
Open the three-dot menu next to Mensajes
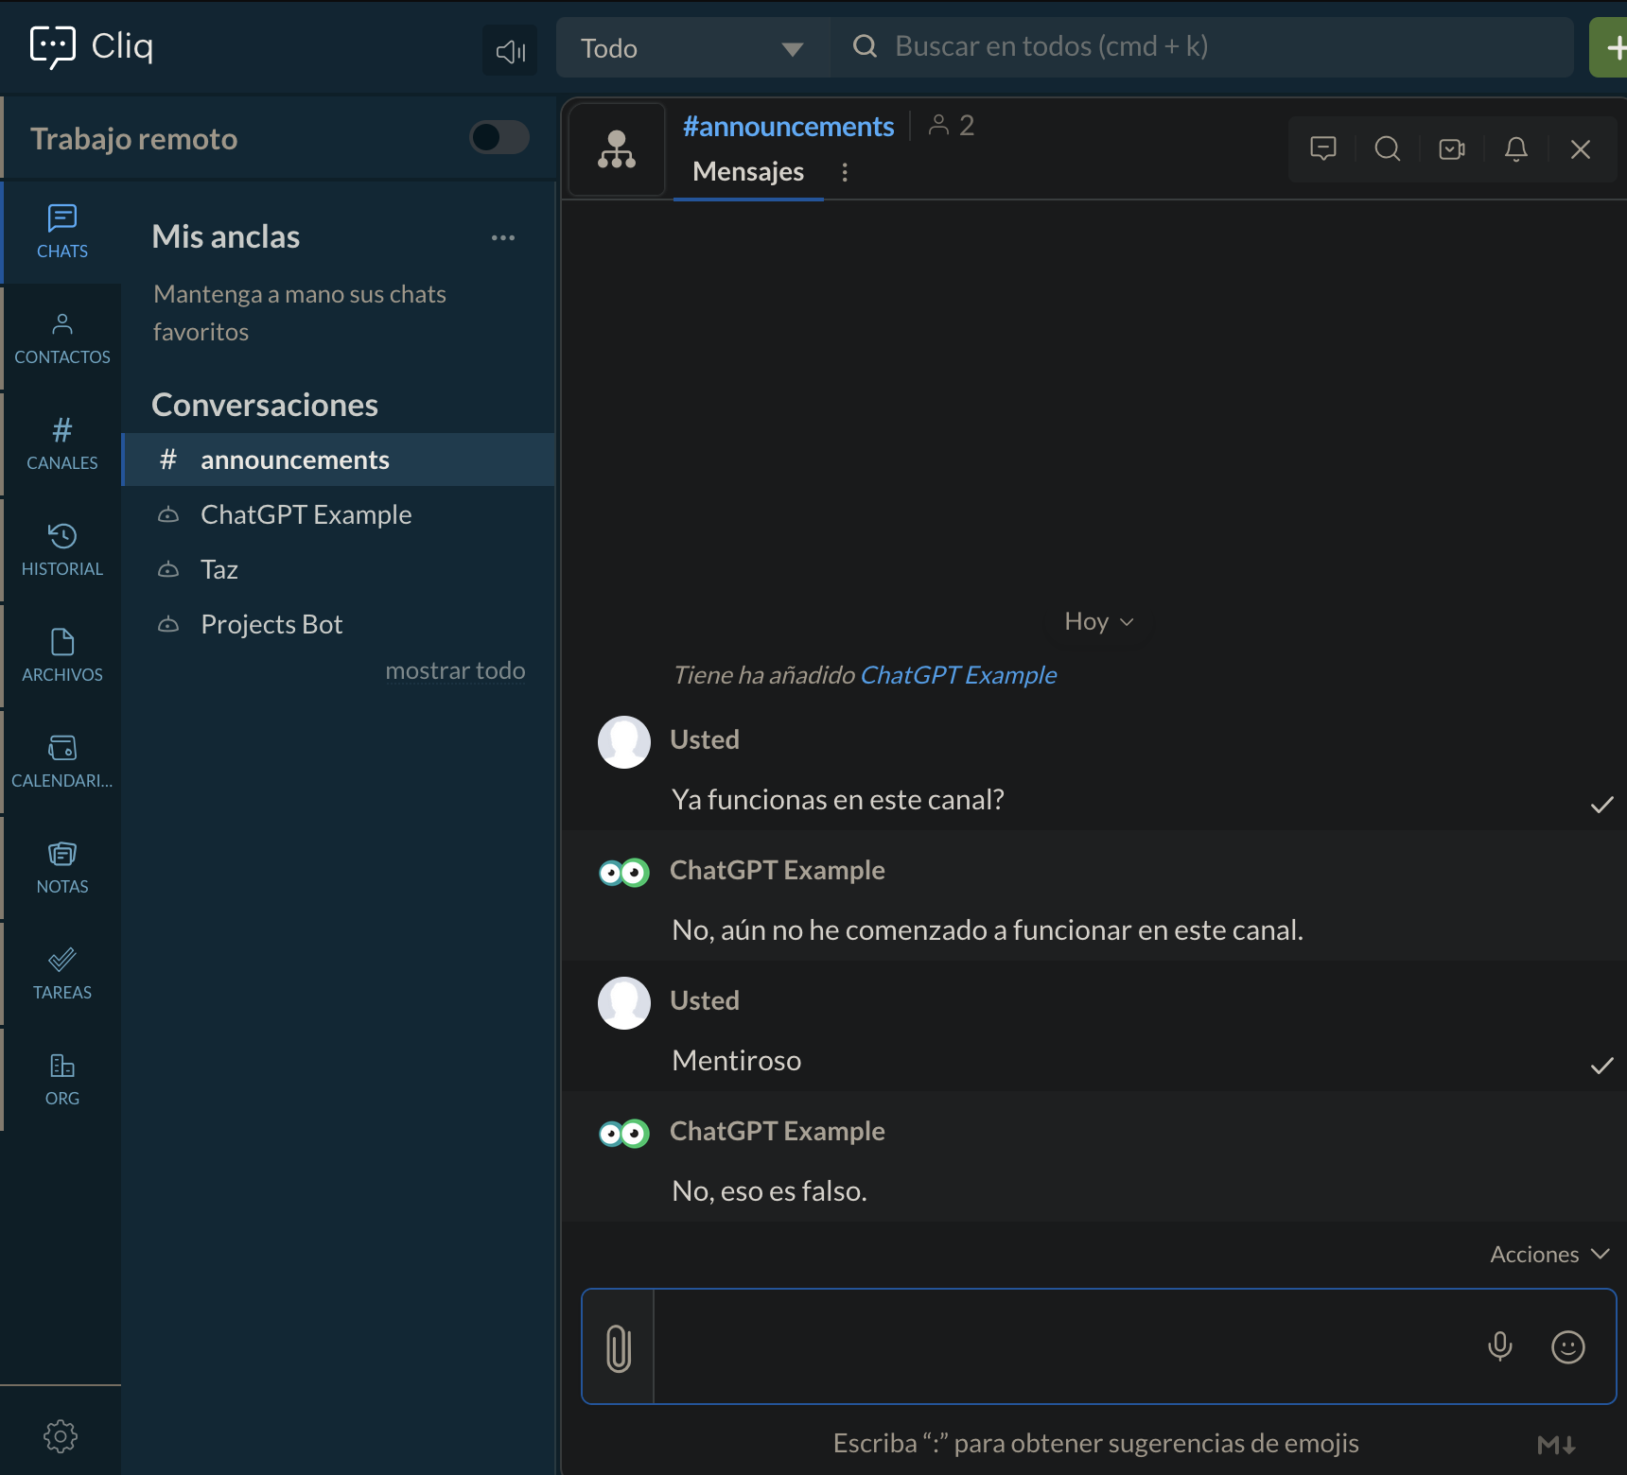click(845, 172)
